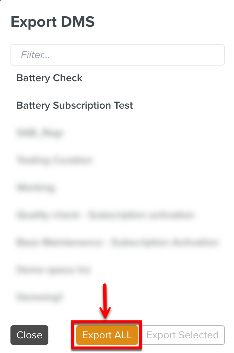Click the Export DMS dialog heading
Screen dimensions: 234x353
coord(53,22)
